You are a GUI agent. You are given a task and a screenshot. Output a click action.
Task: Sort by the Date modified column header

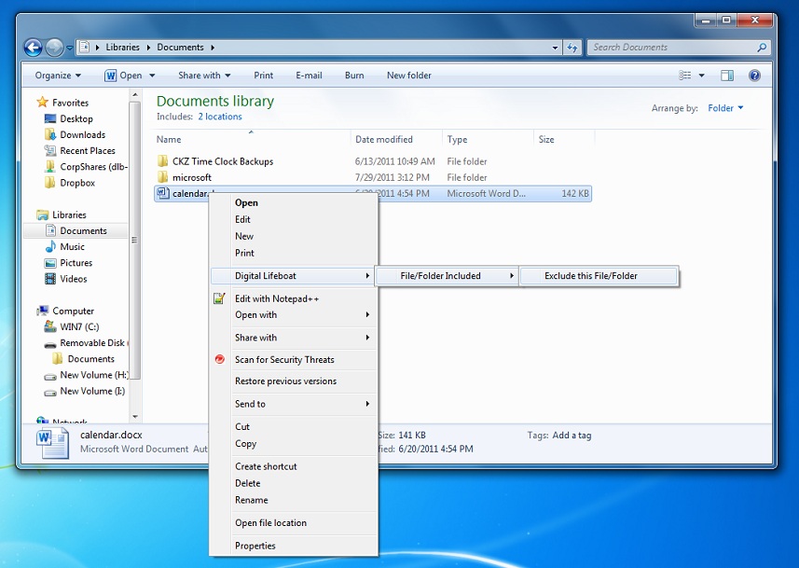click(384, 139)
